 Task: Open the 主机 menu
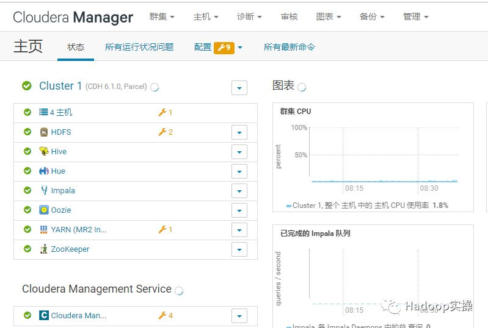[205, 16]
